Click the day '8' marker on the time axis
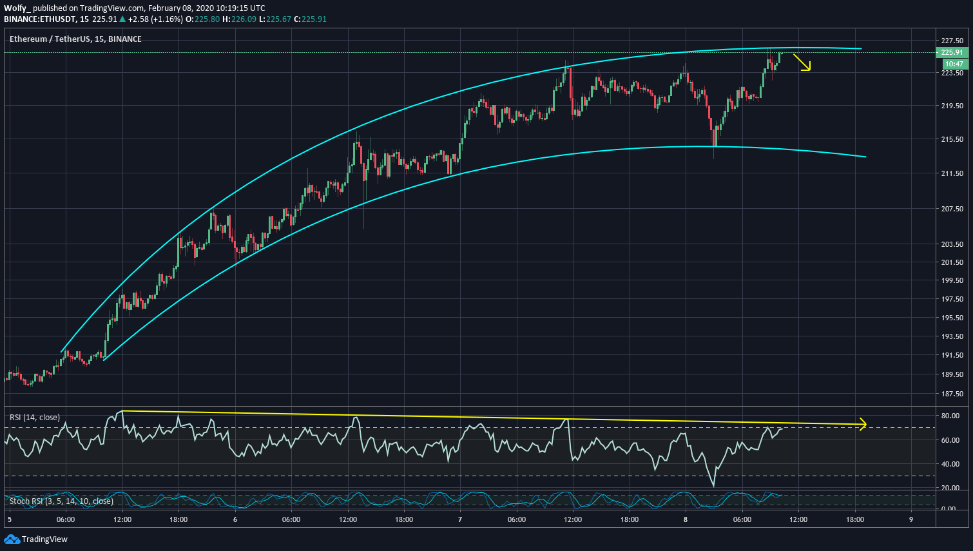This screenshot has width=973, height=551. [x=686, y=519]
